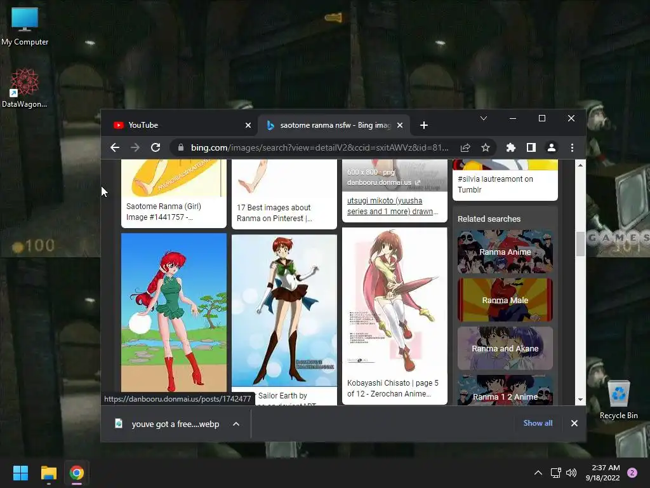Reload the Bing images page

click(x=156, y=147)
